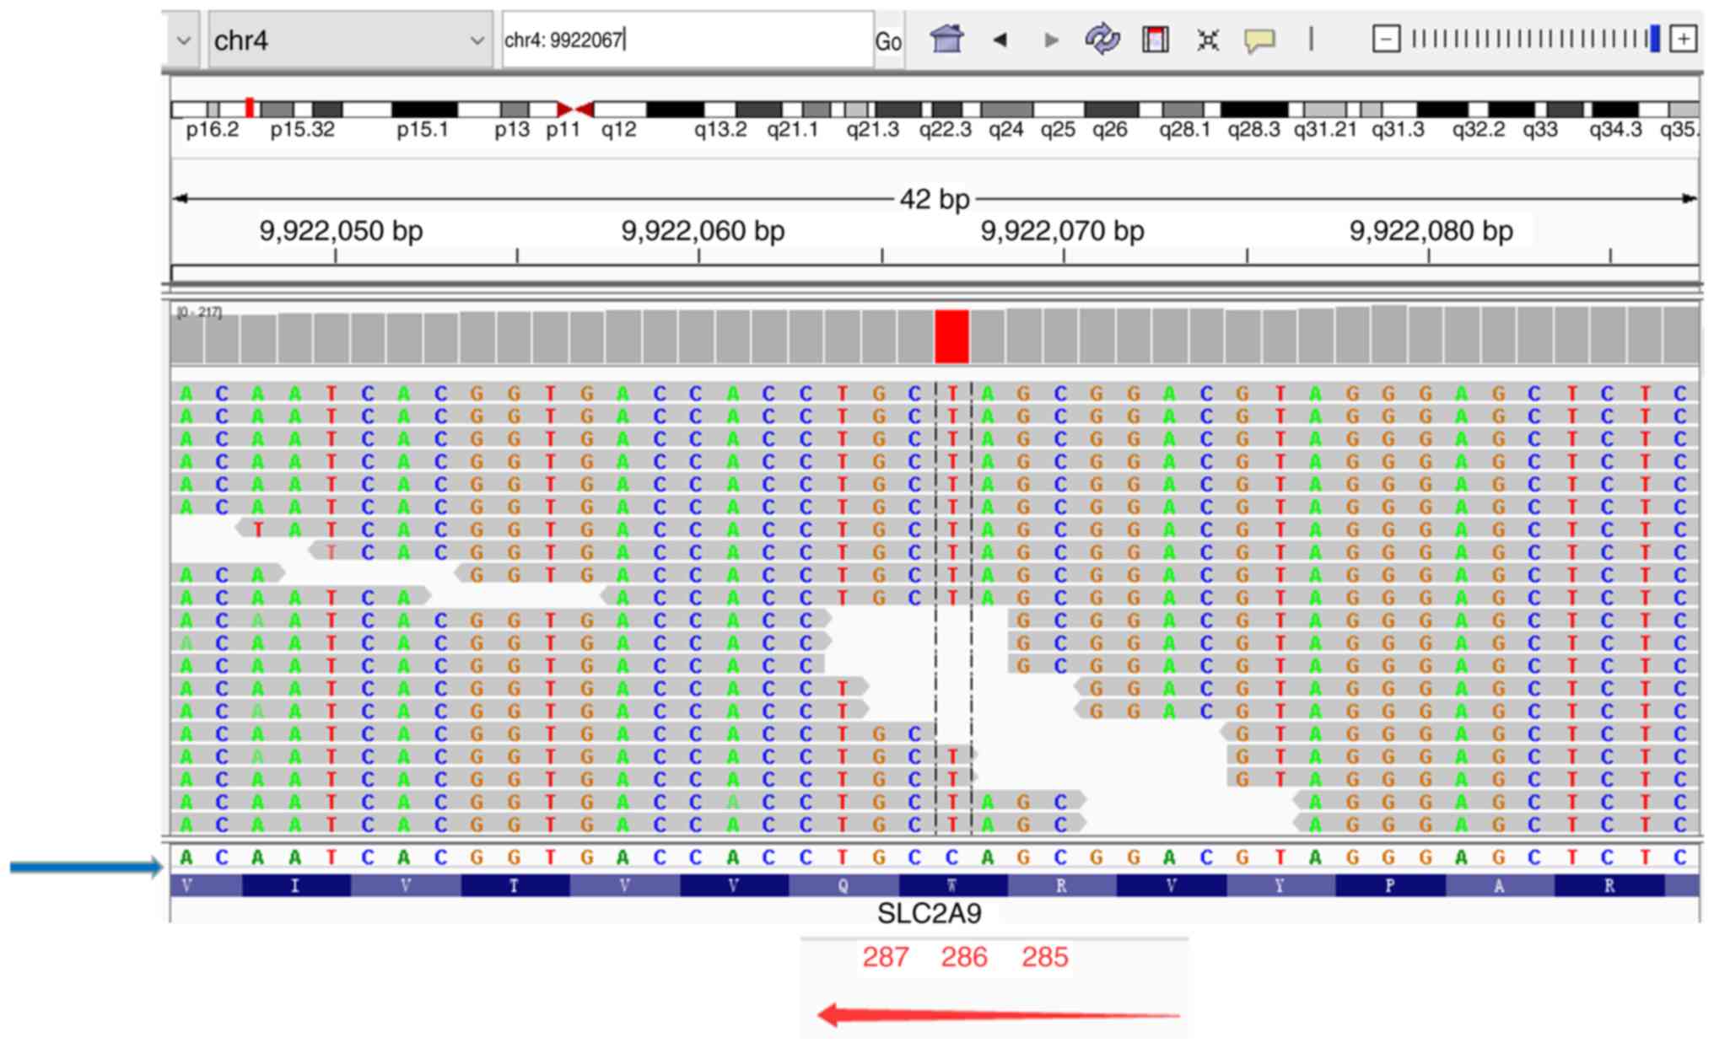1714x1048 pixels.
Task: Go forward to next locus
Action: 1051,40
